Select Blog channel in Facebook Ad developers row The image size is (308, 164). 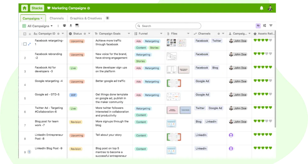(x=215, y=68)
